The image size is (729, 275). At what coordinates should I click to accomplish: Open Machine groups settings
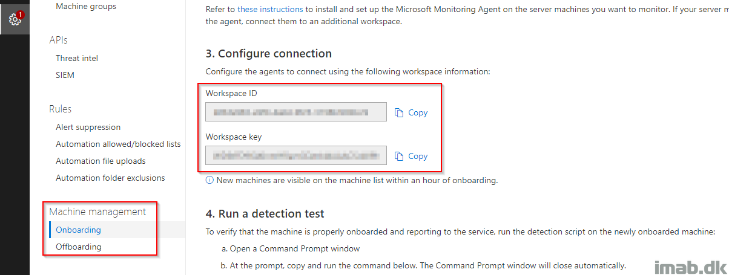(x=86, y=6)
